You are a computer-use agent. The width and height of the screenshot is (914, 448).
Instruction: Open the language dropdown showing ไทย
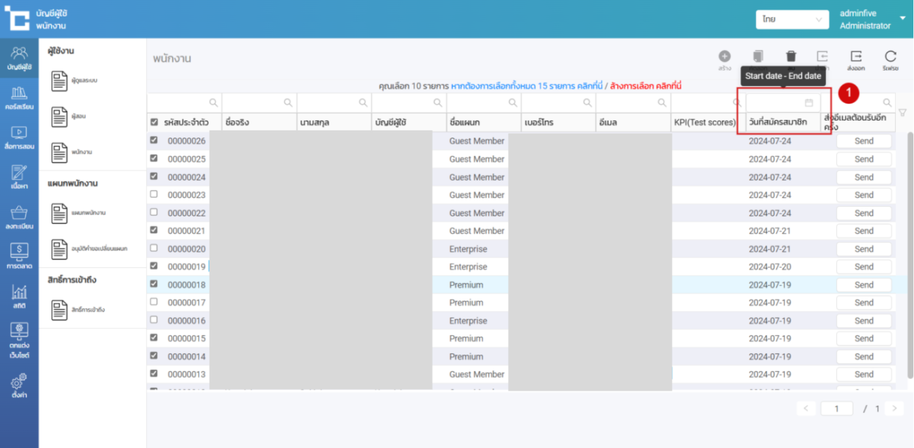click(792, 20)
